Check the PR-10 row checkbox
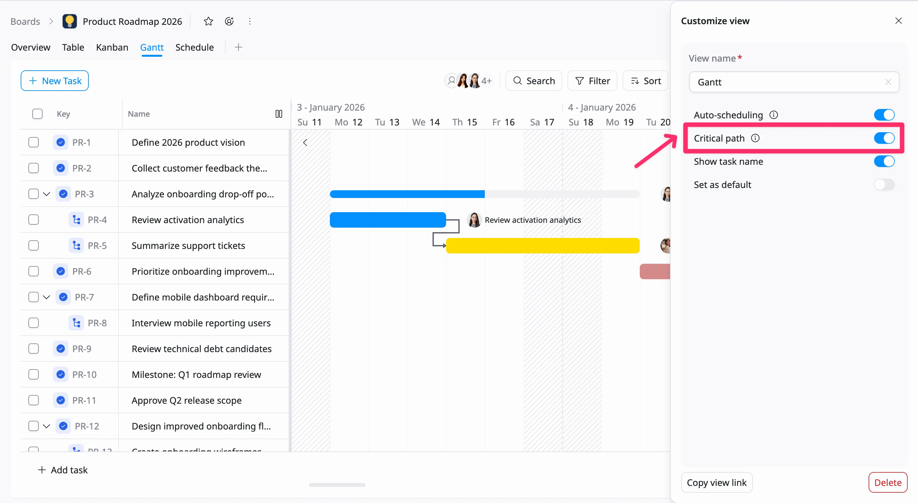918x503 pixels. point(34,374)
